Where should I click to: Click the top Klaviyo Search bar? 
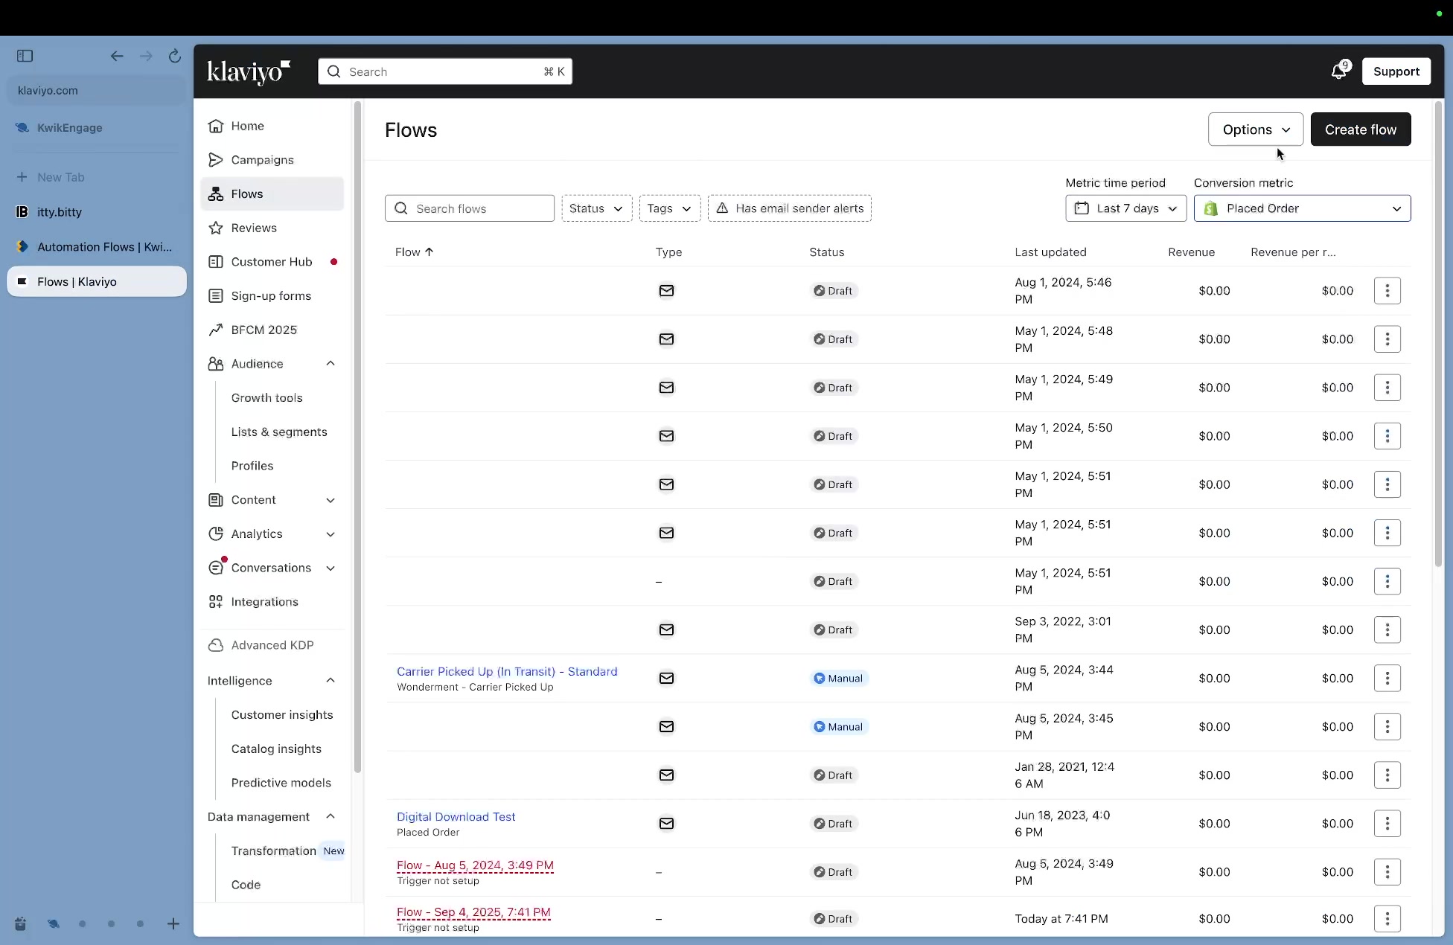(x=445, y=71)
